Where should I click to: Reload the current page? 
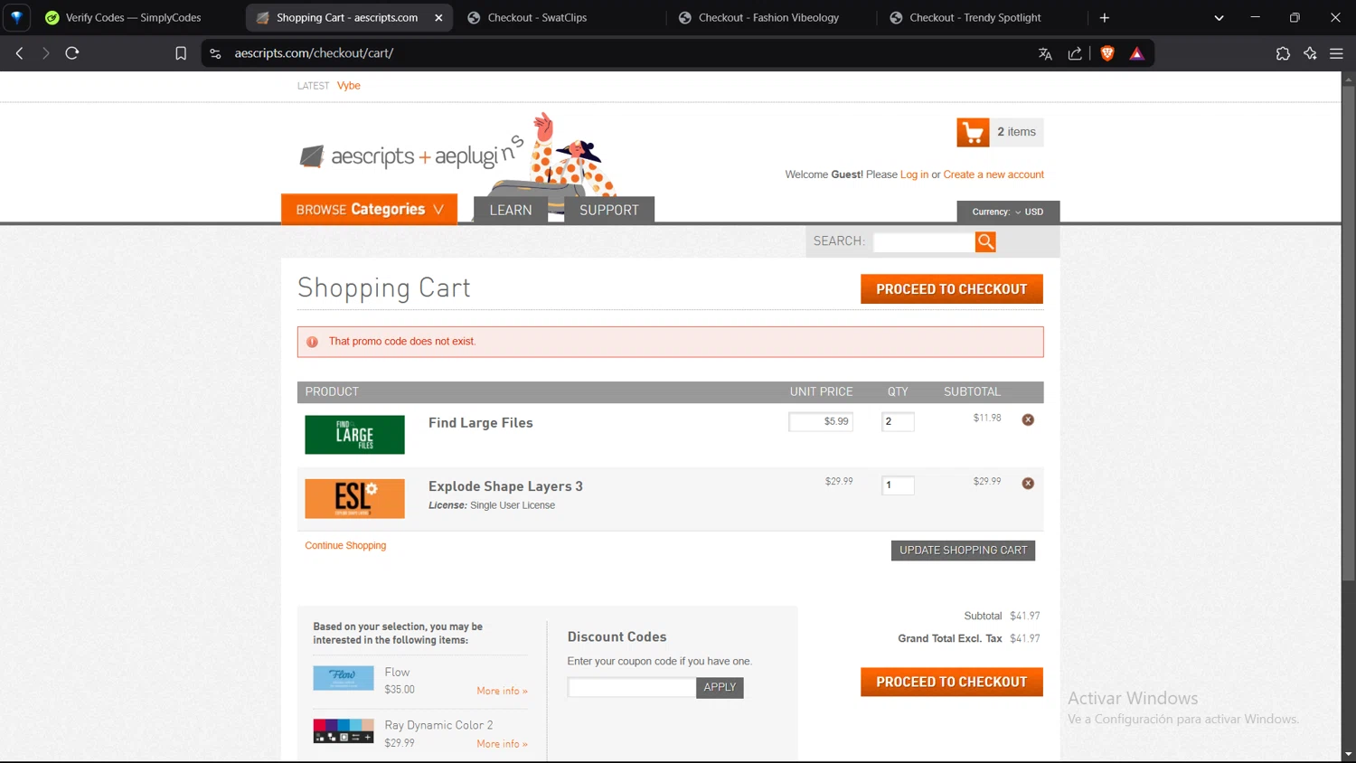tap(72, 53)
